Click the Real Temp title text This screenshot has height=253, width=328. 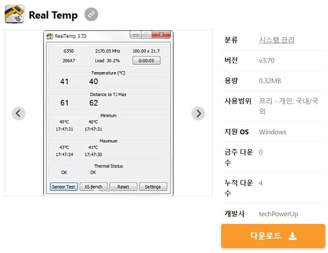[53, 15]
